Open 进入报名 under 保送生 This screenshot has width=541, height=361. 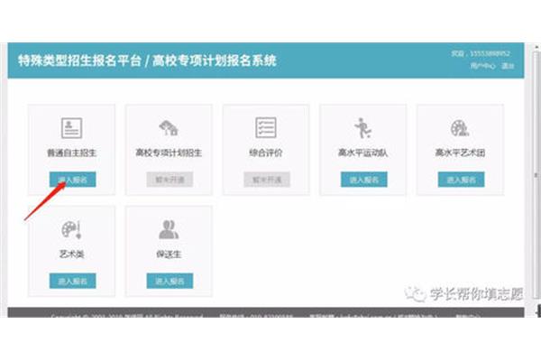point(170,281)
